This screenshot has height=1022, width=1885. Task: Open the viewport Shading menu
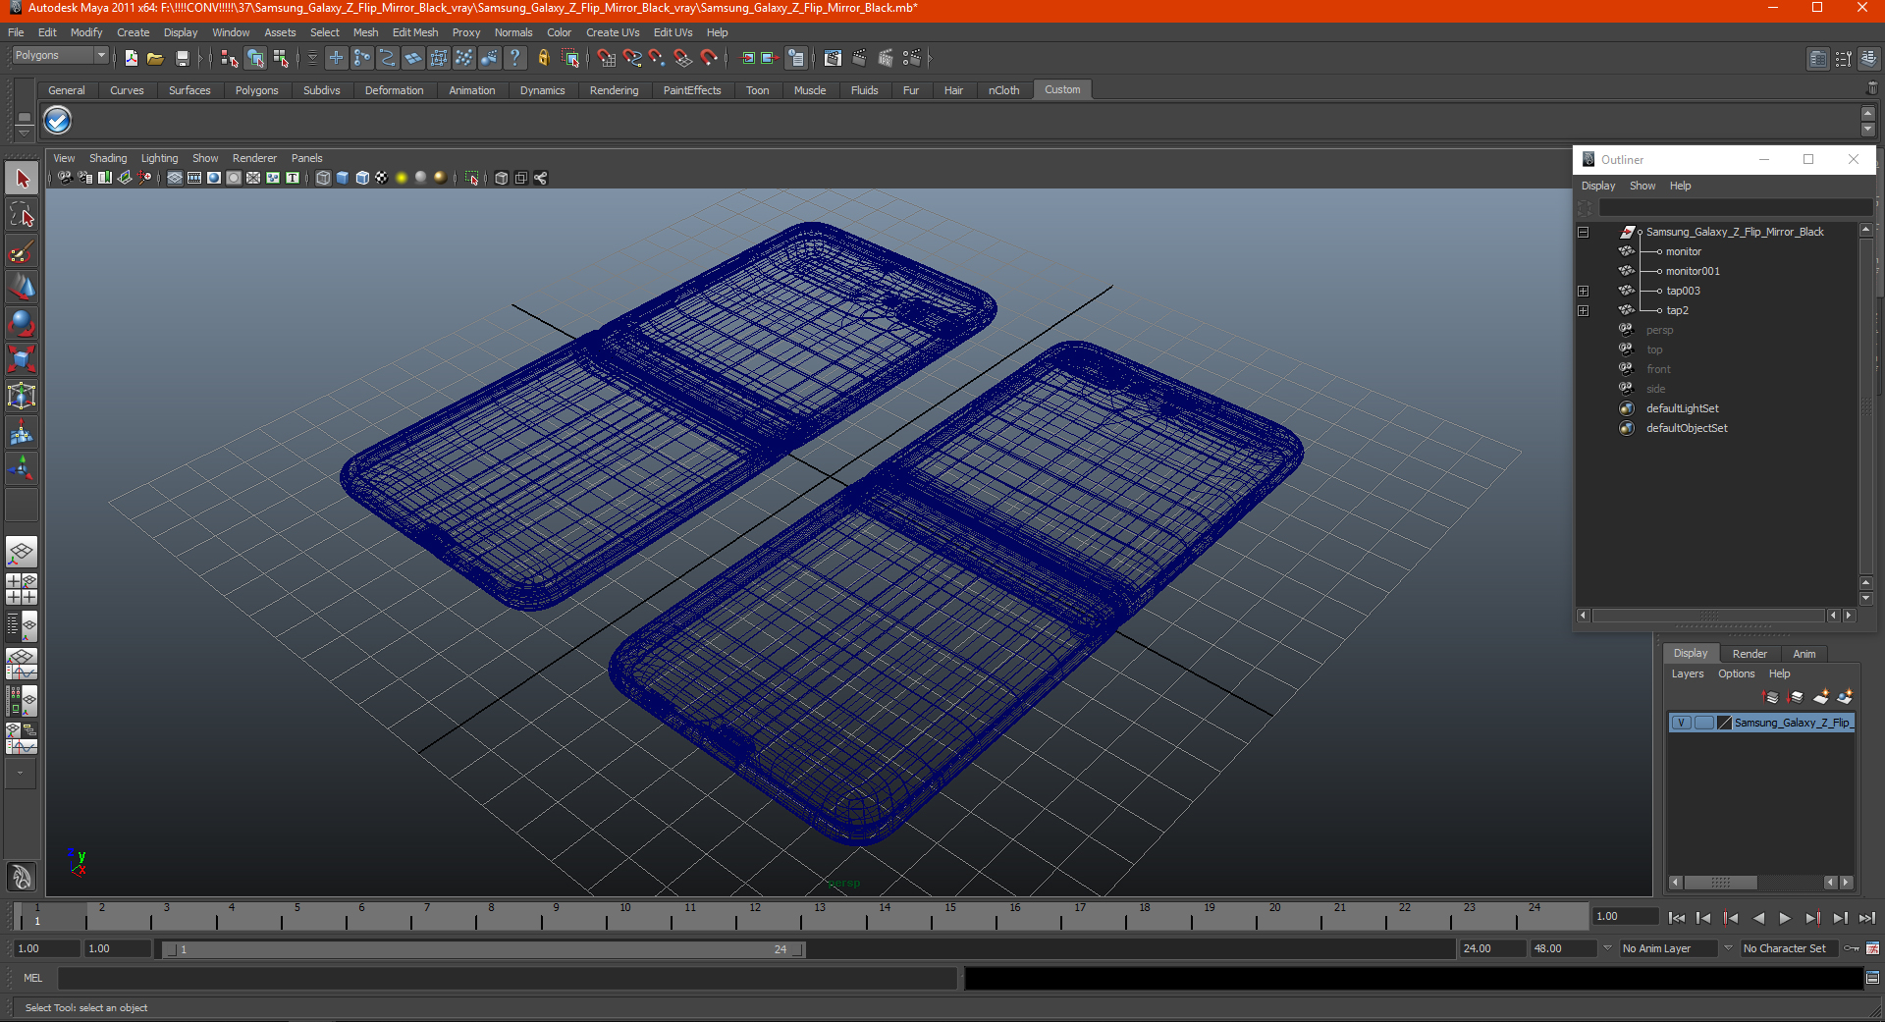108,158
